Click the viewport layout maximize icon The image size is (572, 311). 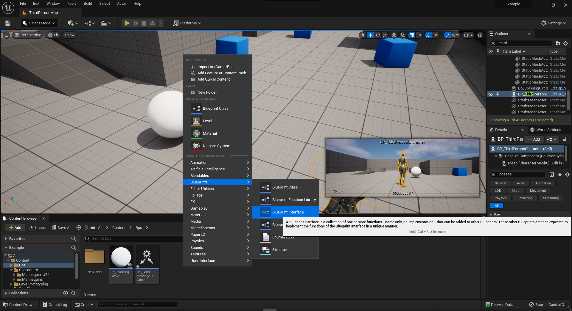(480, 35)
